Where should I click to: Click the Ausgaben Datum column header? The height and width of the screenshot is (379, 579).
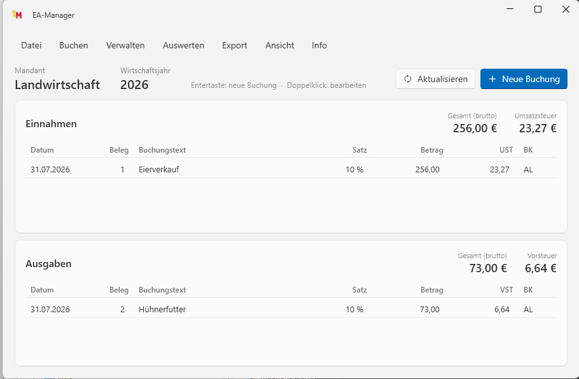[x=42, y=290]
